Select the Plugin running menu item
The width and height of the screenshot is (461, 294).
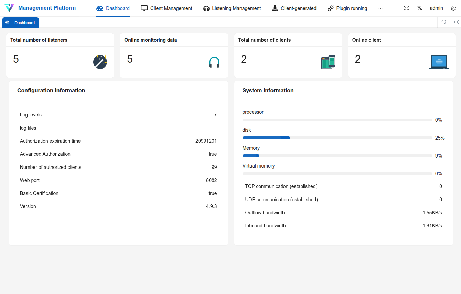[347, 8]
